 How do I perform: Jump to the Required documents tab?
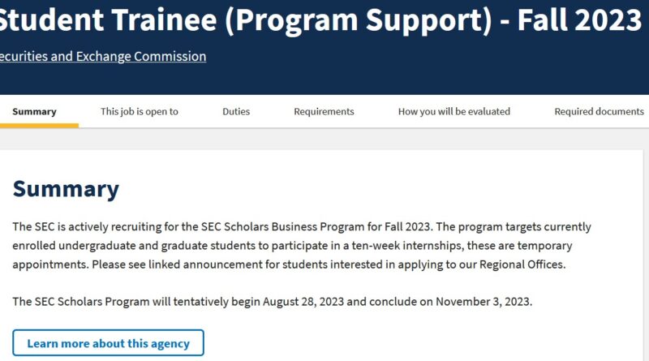pos(599,112)
